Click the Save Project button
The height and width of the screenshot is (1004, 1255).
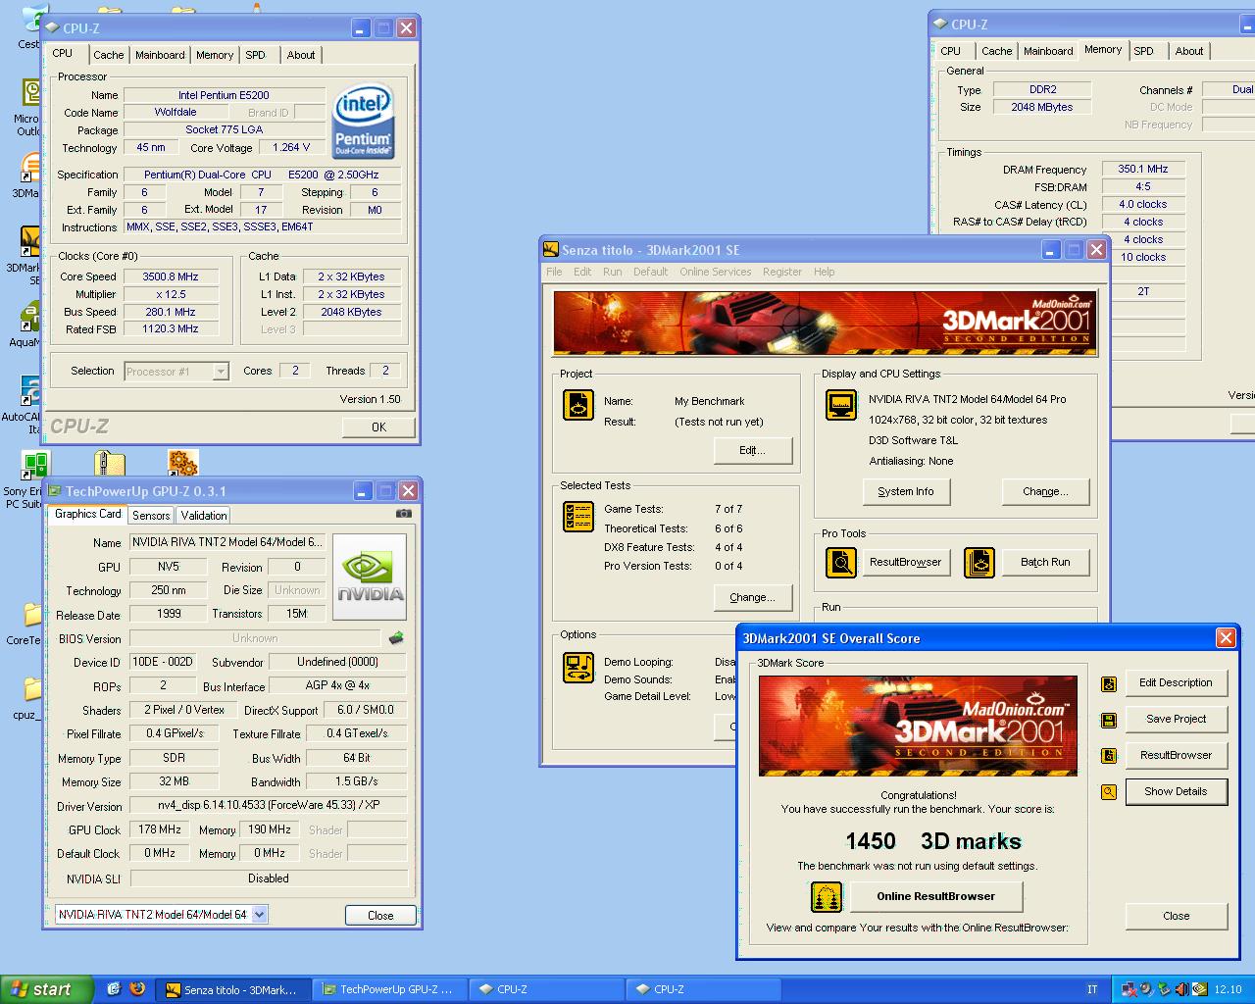coord(1176,719)
